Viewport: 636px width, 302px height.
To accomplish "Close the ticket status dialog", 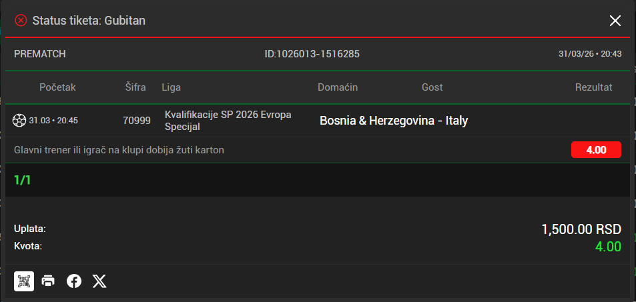I will tap(615, 21).
